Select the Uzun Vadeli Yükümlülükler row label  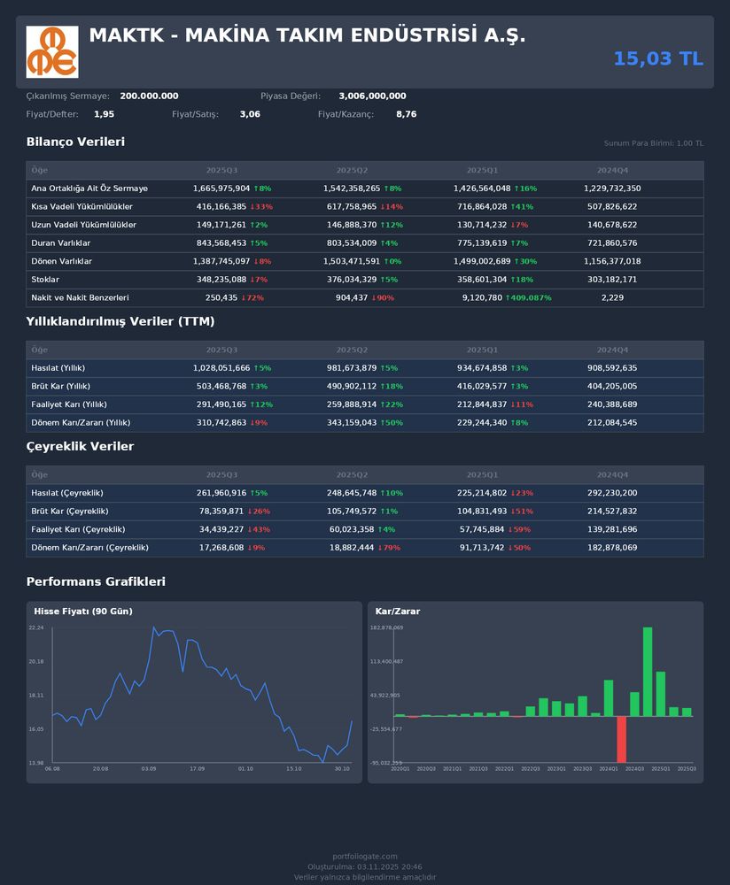pos(83,225)
